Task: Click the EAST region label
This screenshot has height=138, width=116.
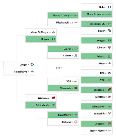Action: 59,68
